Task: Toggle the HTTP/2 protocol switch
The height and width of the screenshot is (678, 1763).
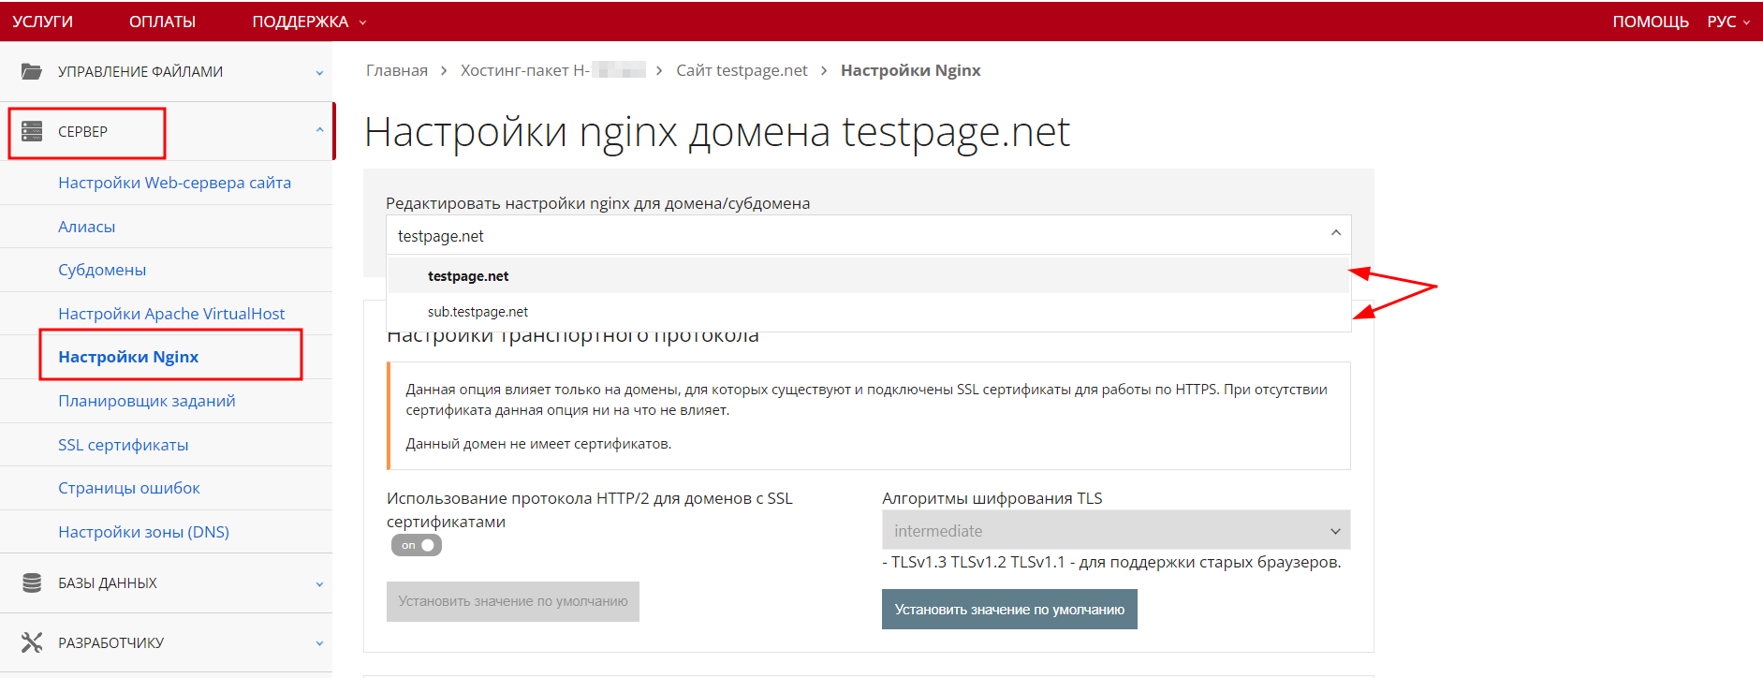Action: click(x=417, y=545)
